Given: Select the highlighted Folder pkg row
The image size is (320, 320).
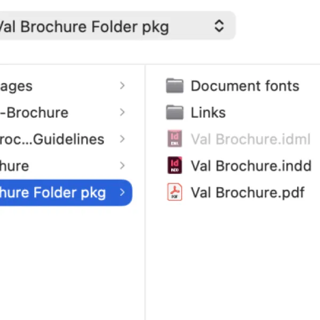Looking at the screenshot, I should (x=66, y=193).
